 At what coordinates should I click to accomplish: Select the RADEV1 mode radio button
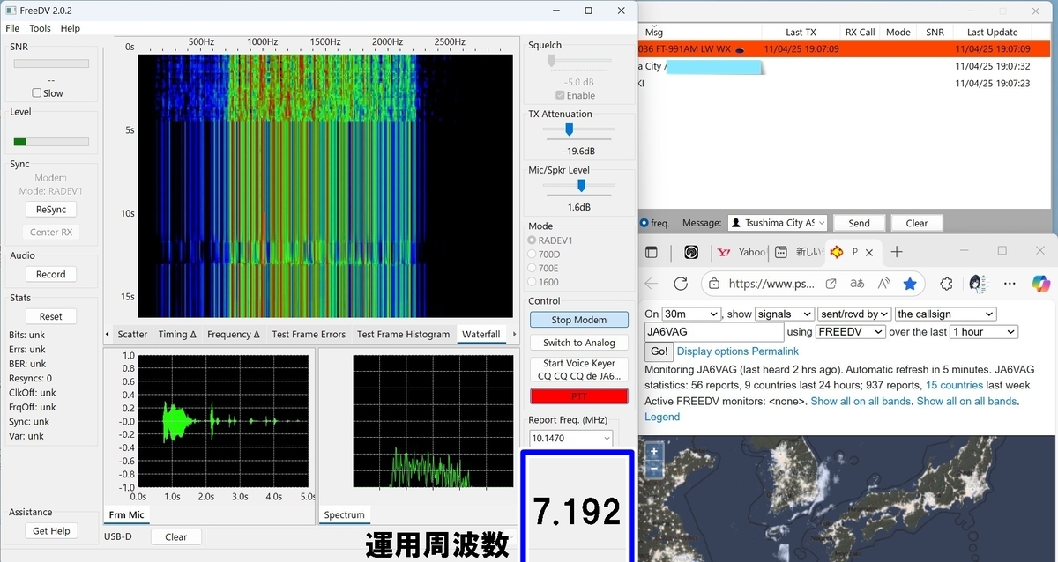(532, 240)
